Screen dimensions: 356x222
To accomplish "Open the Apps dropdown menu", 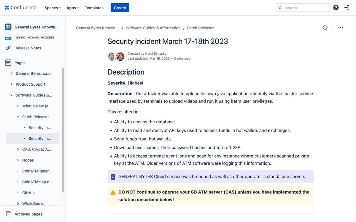I will pyautogui.click(x=73, y=8).
